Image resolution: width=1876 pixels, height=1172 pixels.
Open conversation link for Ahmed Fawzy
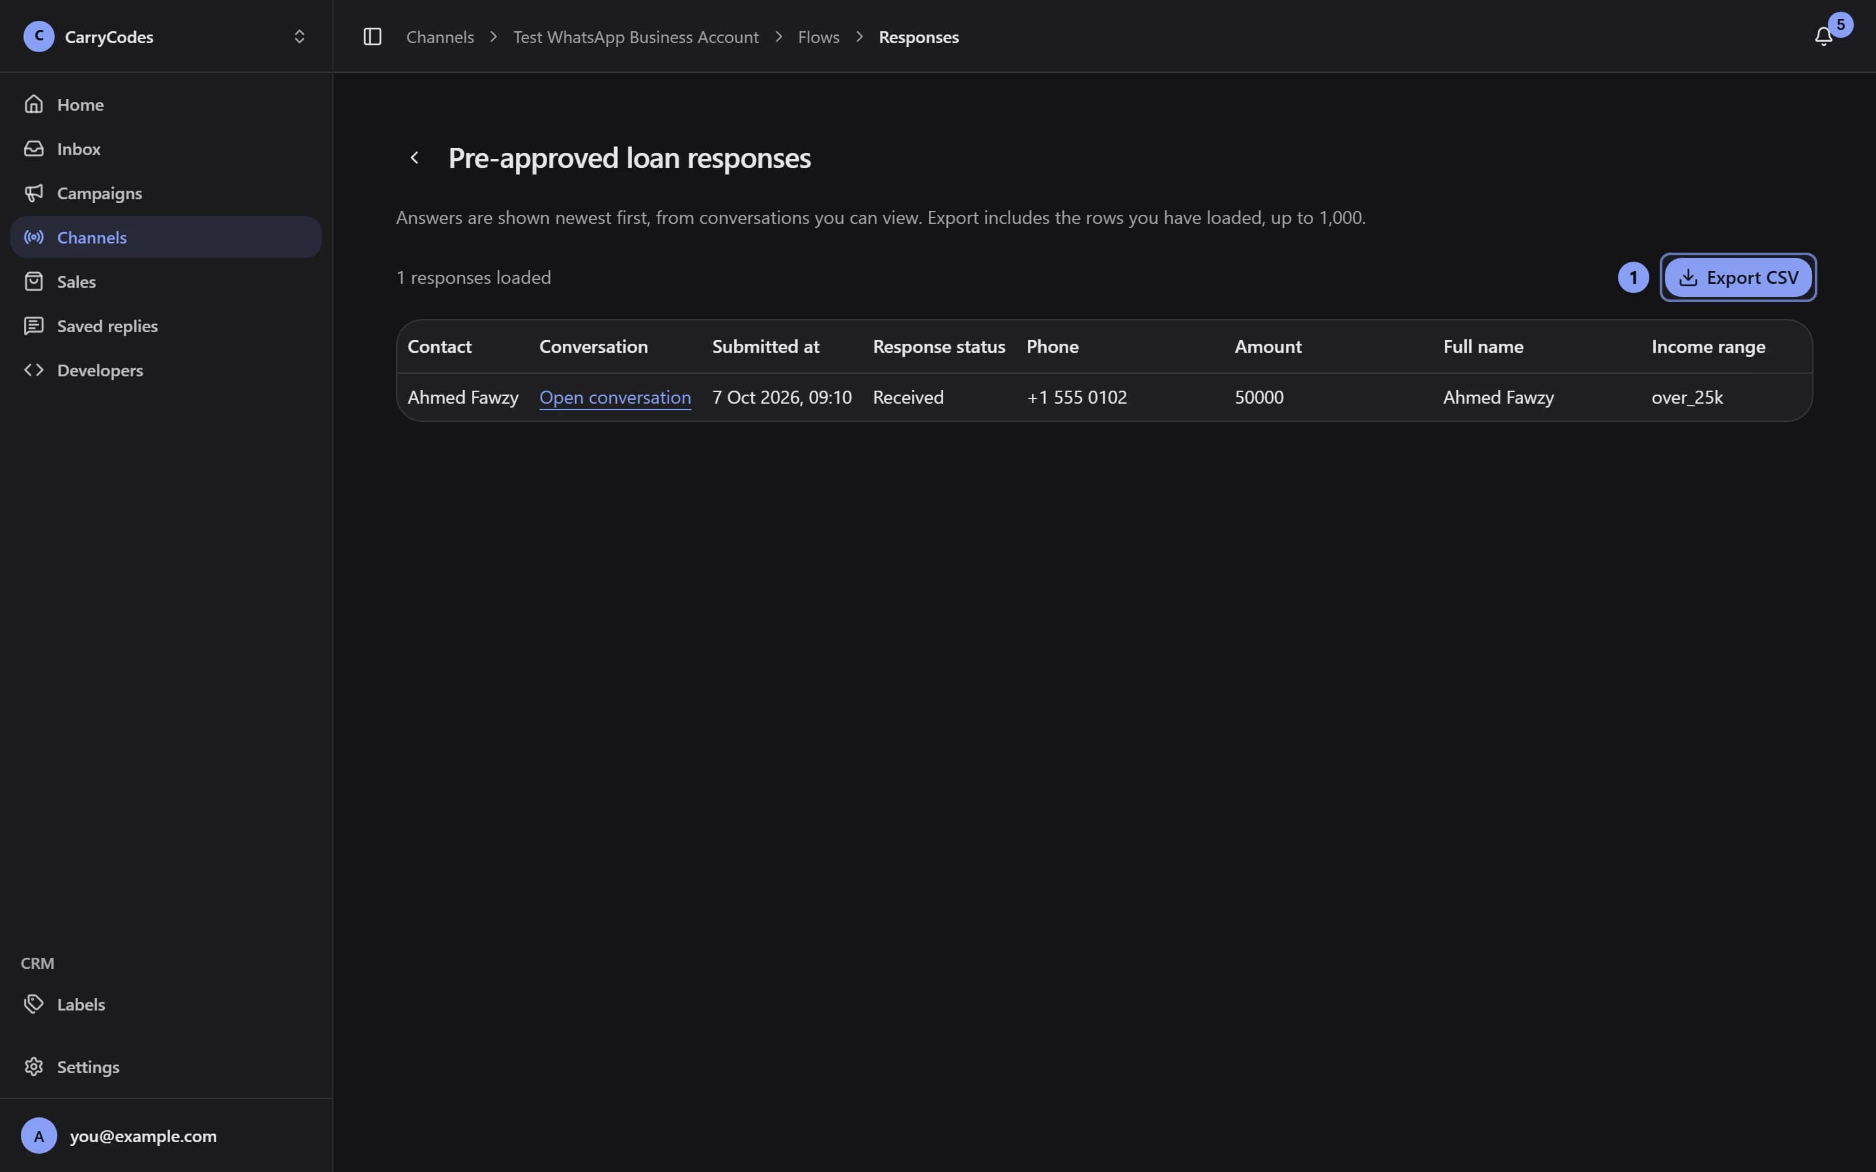pos(615,397)
